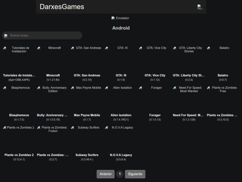242x182 pixels.
Task: Click the DarxesGames site title
Action: (x=62, y=7)
